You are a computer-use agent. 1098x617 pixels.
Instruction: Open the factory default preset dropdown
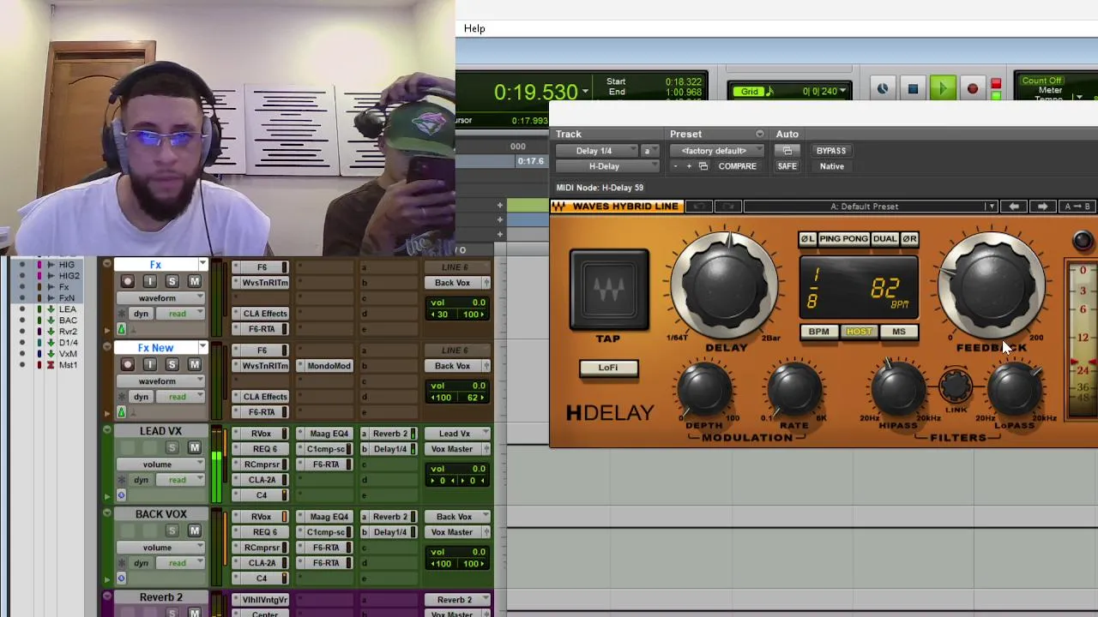tap(716, 151)
